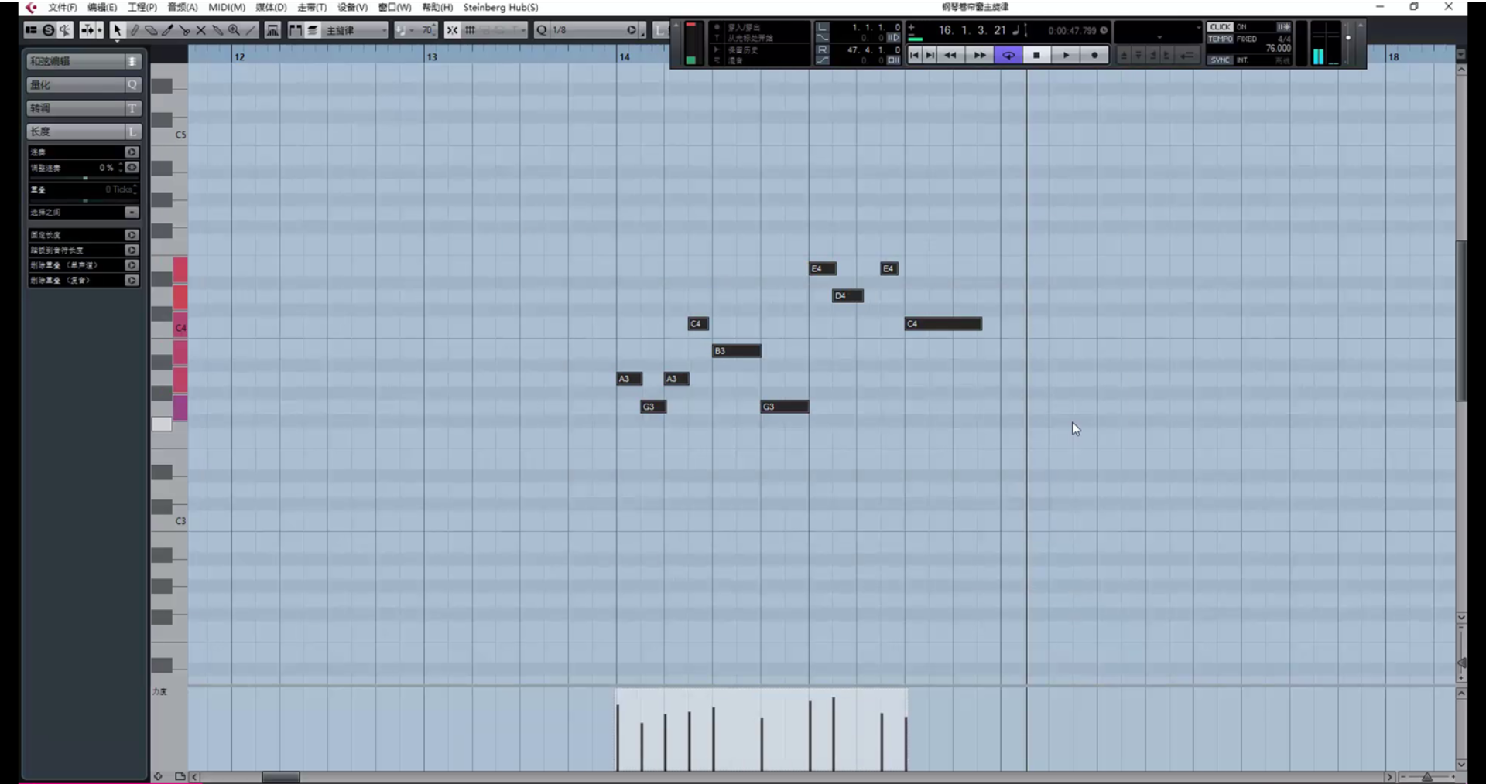Select the Line tool
The height and width of the screenshot is (784, 1486).
[251, 30]
